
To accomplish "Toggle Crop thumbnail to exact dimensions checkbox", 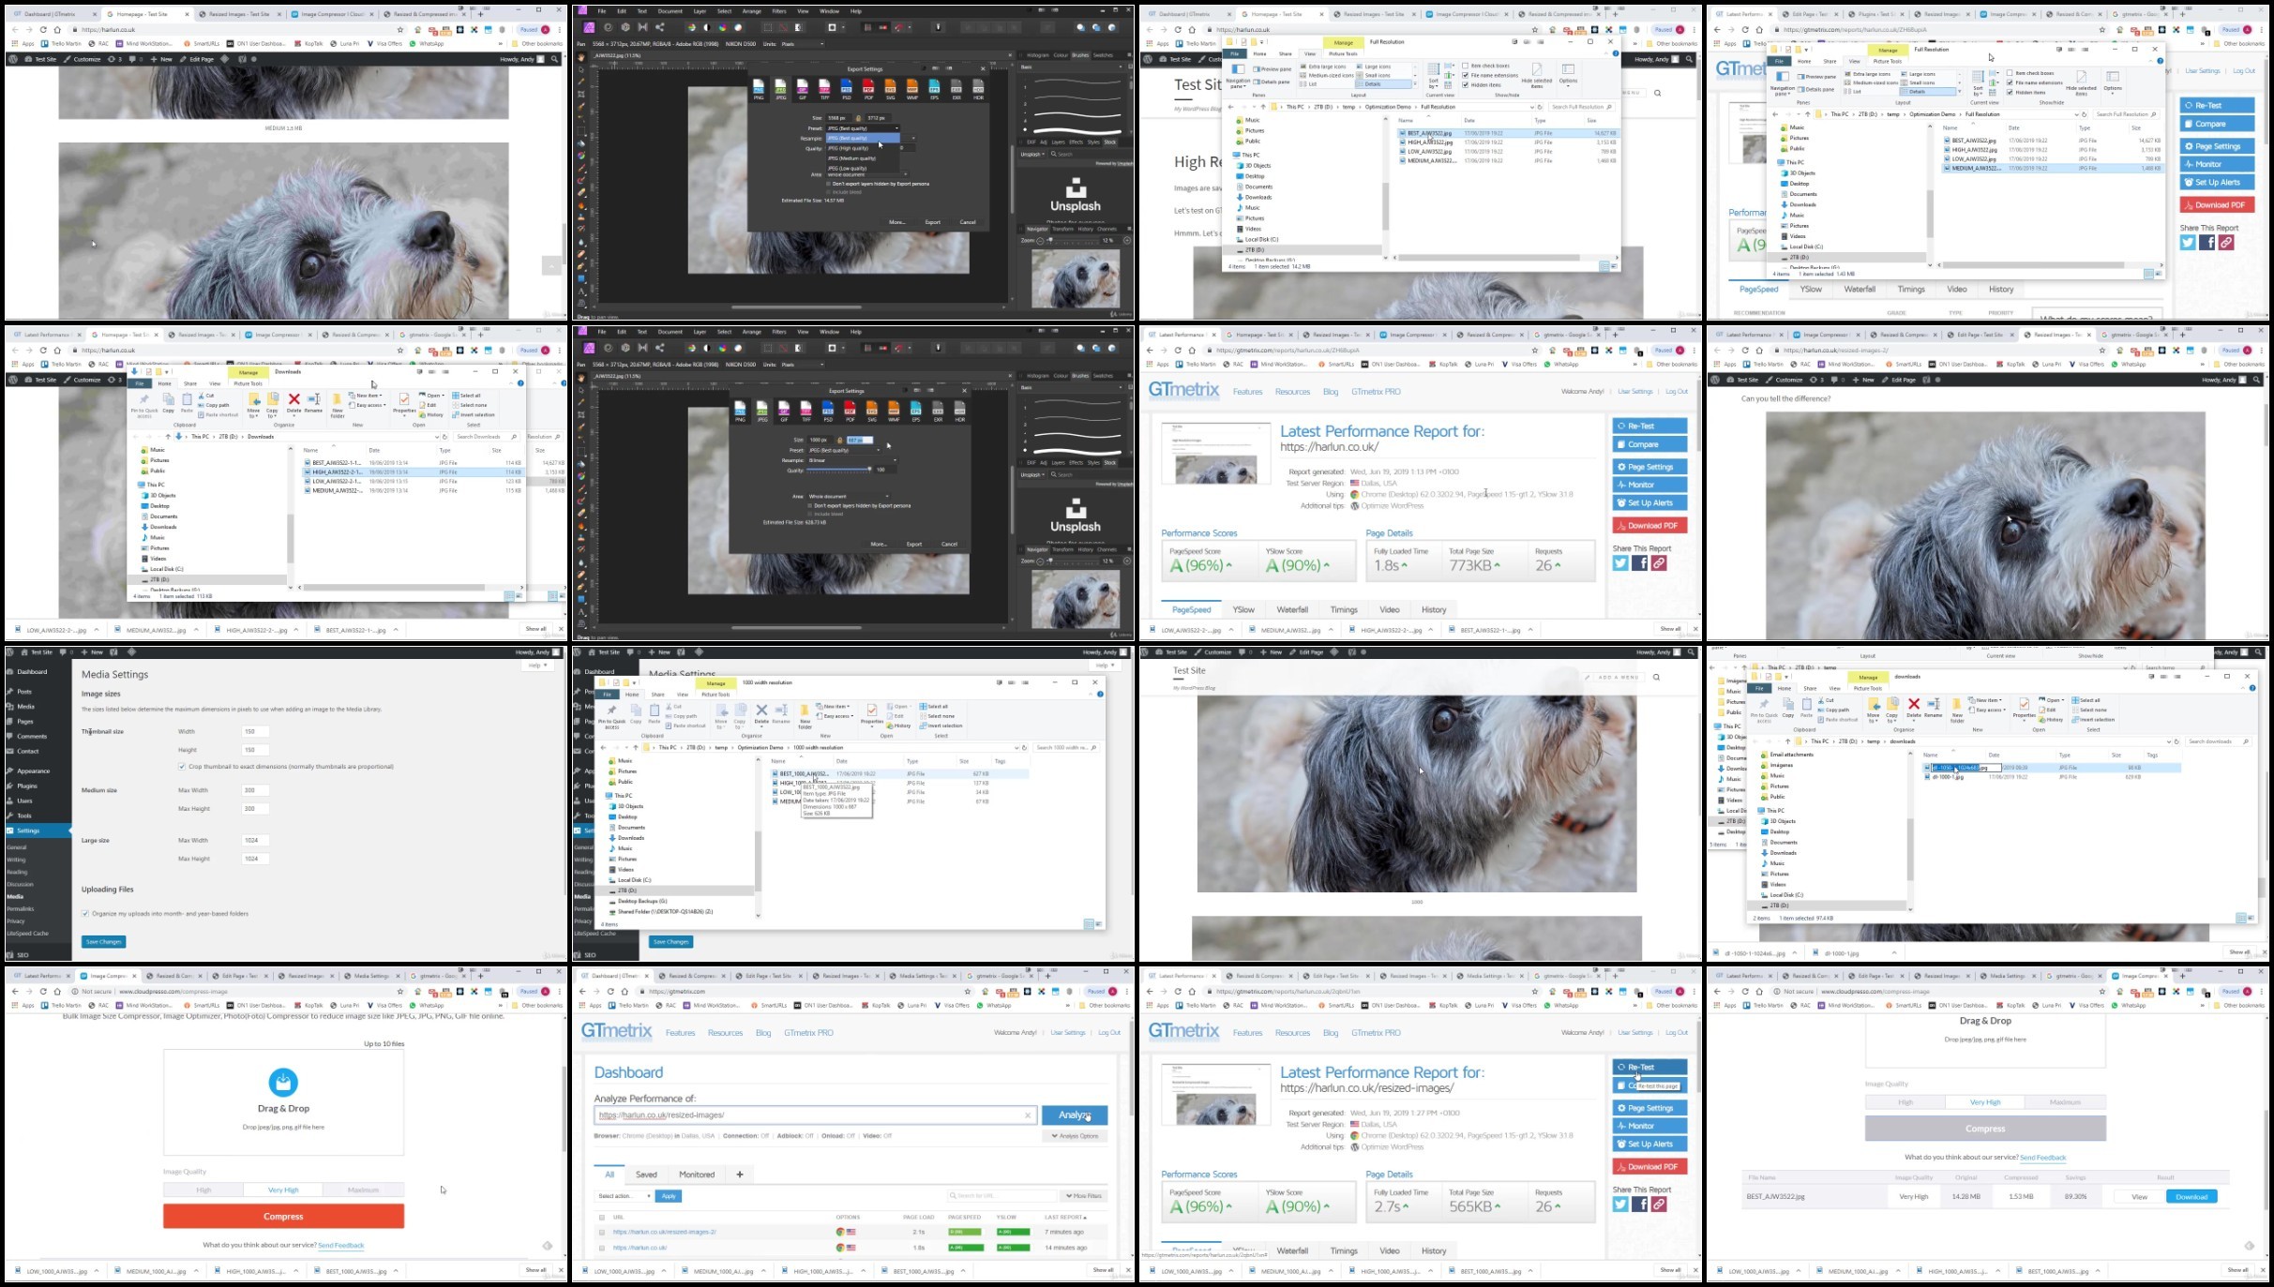I will [182, 767].
